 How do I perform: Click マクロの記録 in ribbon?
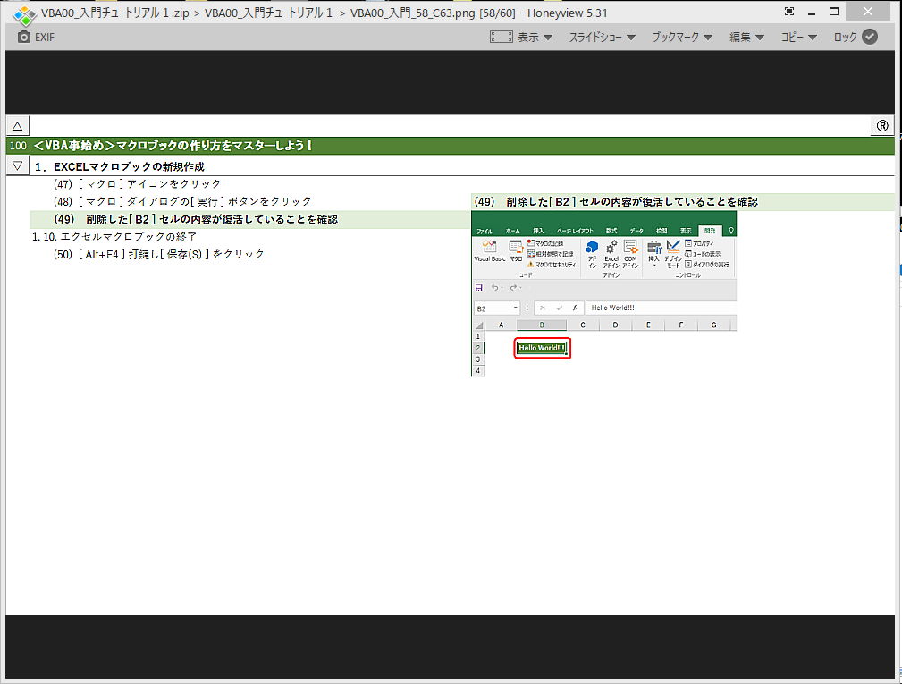point(545,243)
